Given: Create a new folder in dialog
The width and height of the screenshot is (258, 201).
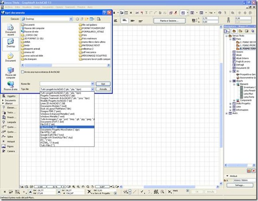Looking at the screenshot, I should pyautogui.click(x=86, y=19).
